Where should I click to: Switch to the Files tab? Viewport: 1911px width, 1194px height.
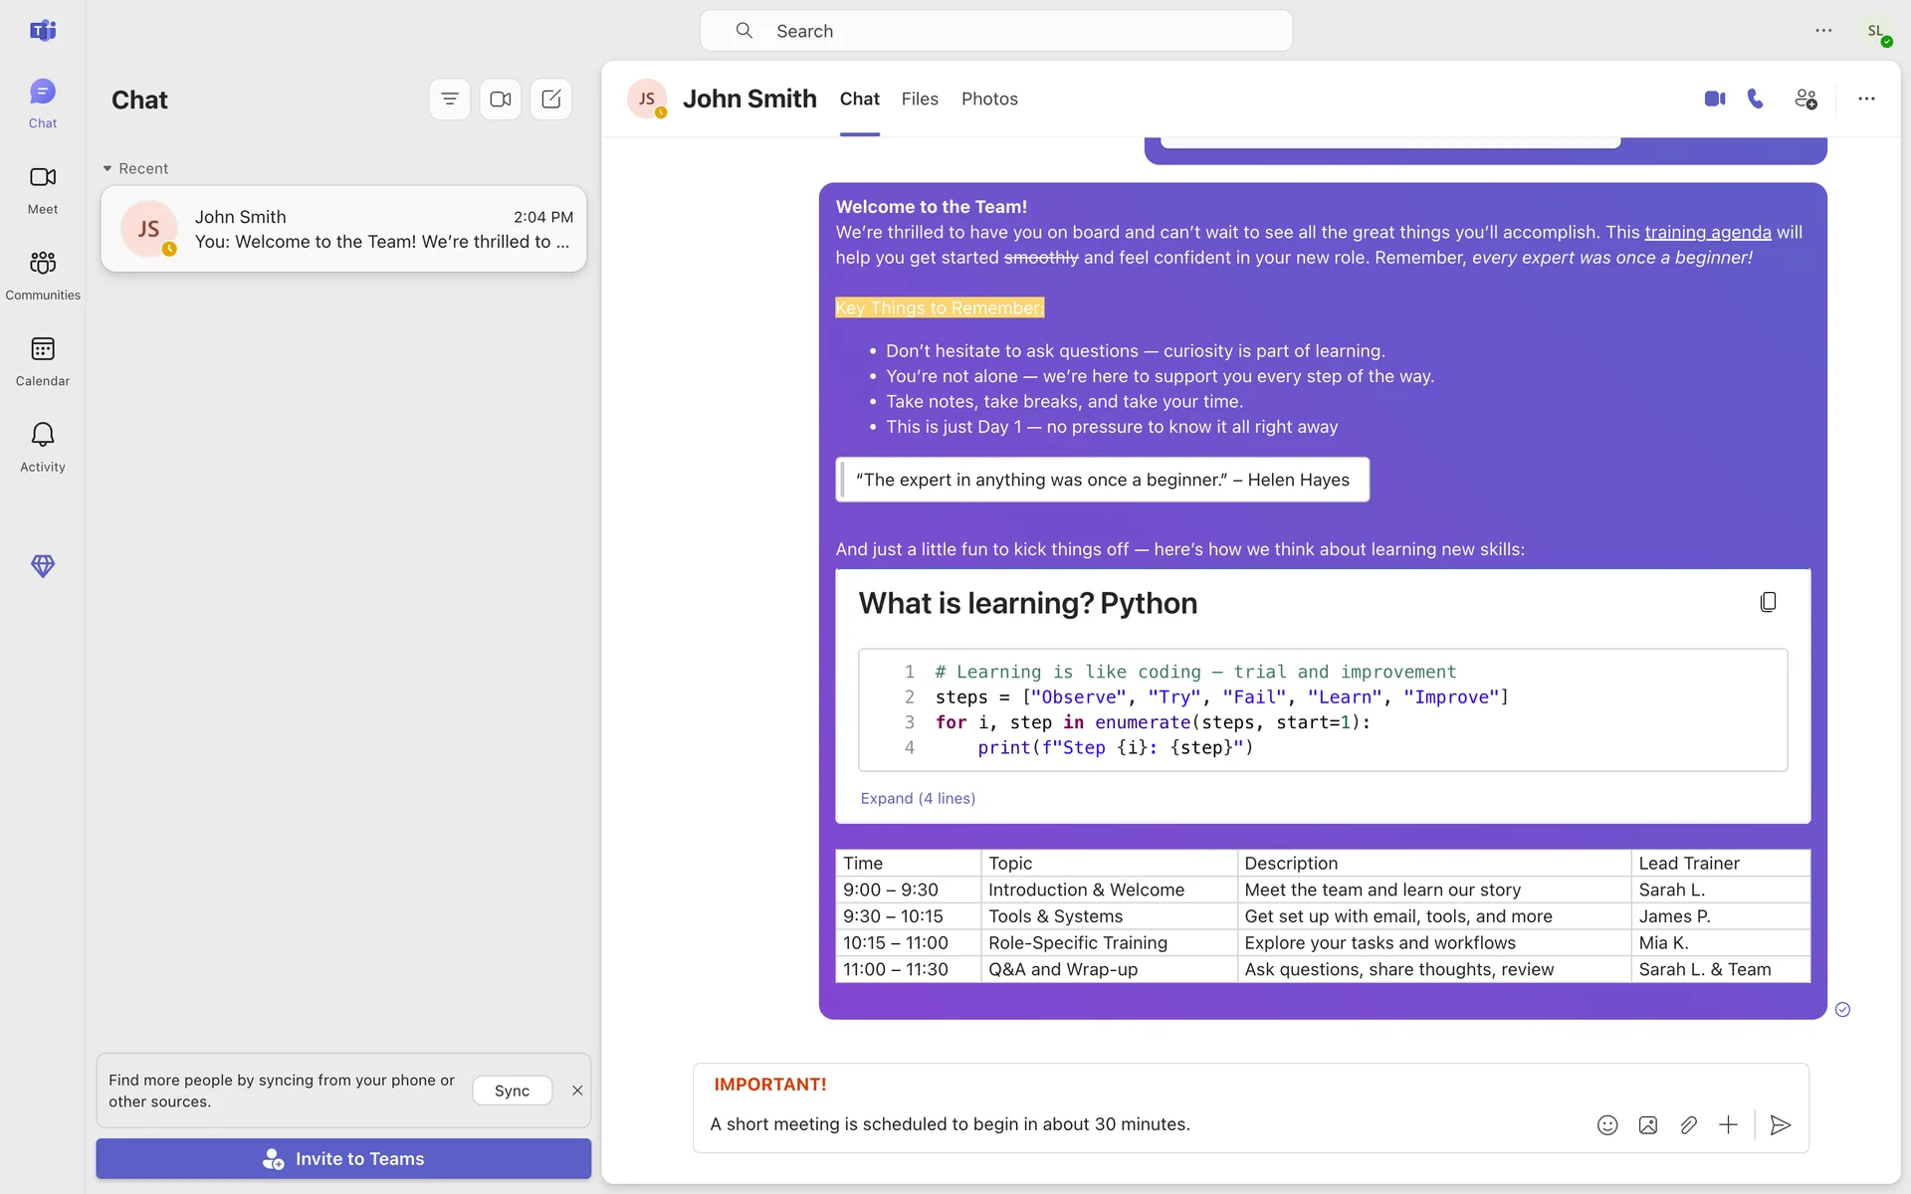[920, 99]
